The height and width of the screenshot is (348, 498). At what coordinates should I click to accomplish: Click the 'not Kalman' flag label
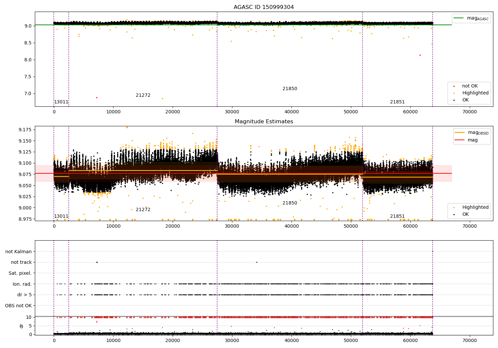pyautogui.click(x=19, y=252)
